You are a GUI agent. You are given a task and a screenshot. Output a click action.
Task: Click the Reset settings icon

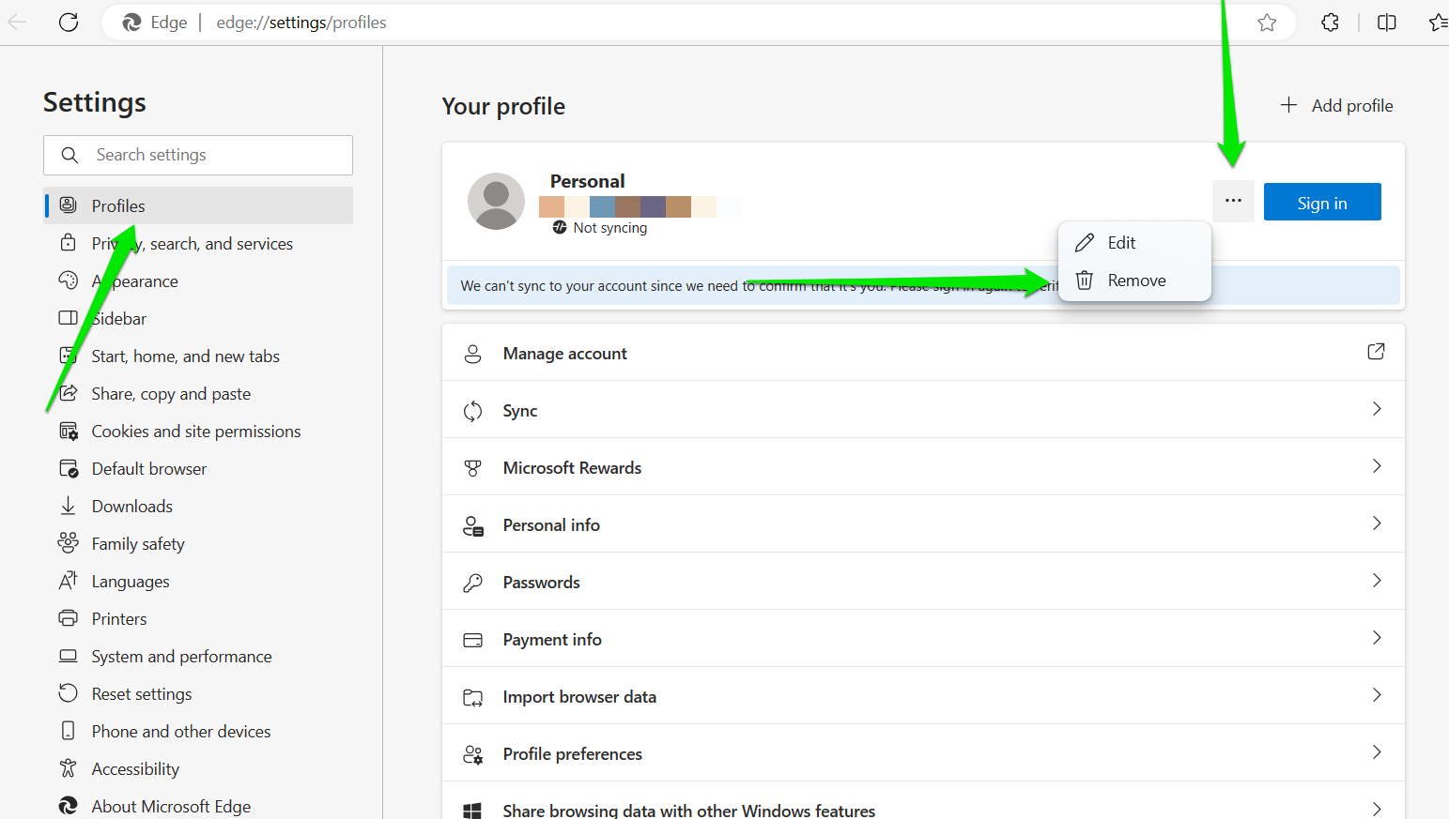tap(68, 693)
